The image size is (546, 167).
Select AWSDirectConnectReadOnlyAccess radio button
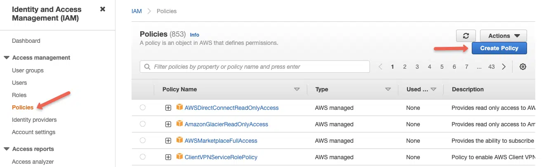click(x=143, y=107)
